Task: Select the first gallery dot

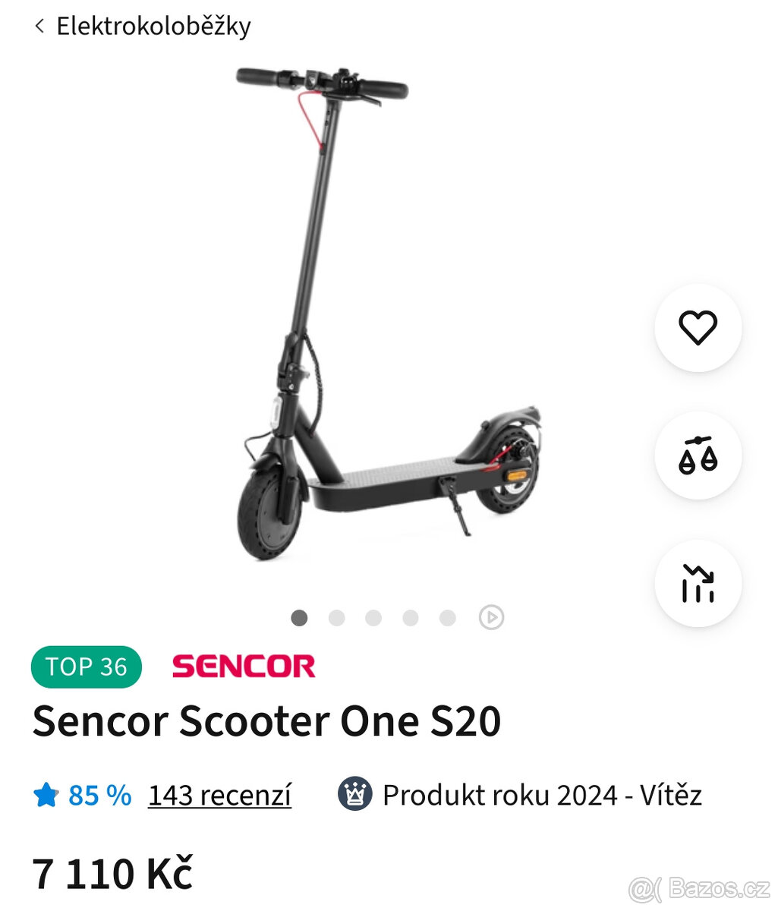Action: point(299,617)
